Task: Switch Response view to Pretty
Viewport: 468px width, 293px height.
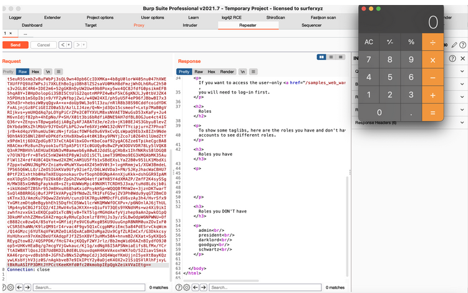Action: (x=184, y=72)
